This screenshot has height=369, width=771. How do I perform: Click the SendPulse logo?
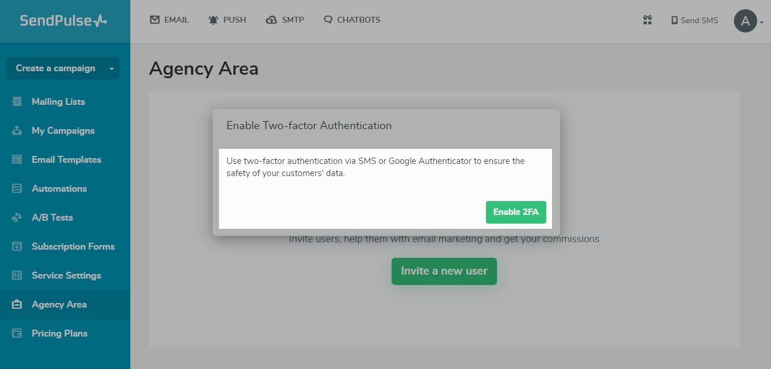(64, 21)
